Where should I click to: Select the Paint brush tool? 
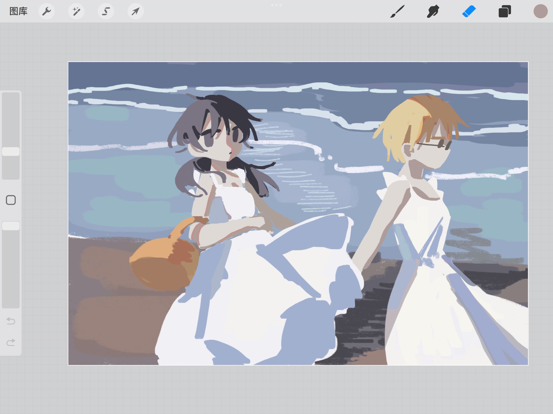coord(397,12)
